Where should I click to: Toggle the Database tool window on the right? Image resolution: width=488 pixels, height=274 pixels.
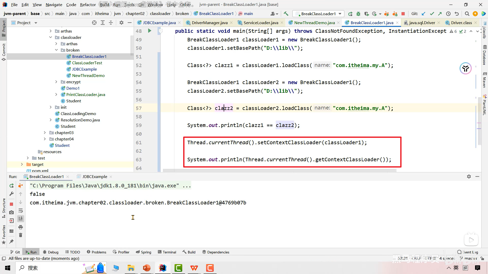pyautogui.click(x=485, y=55)
